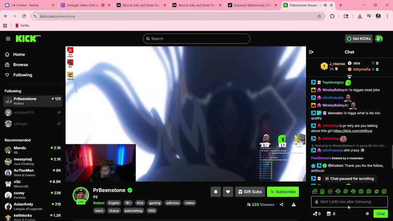Viewport: 393px width, 221px height.
Task: Toggle the follow heart button
Action: 228,192
